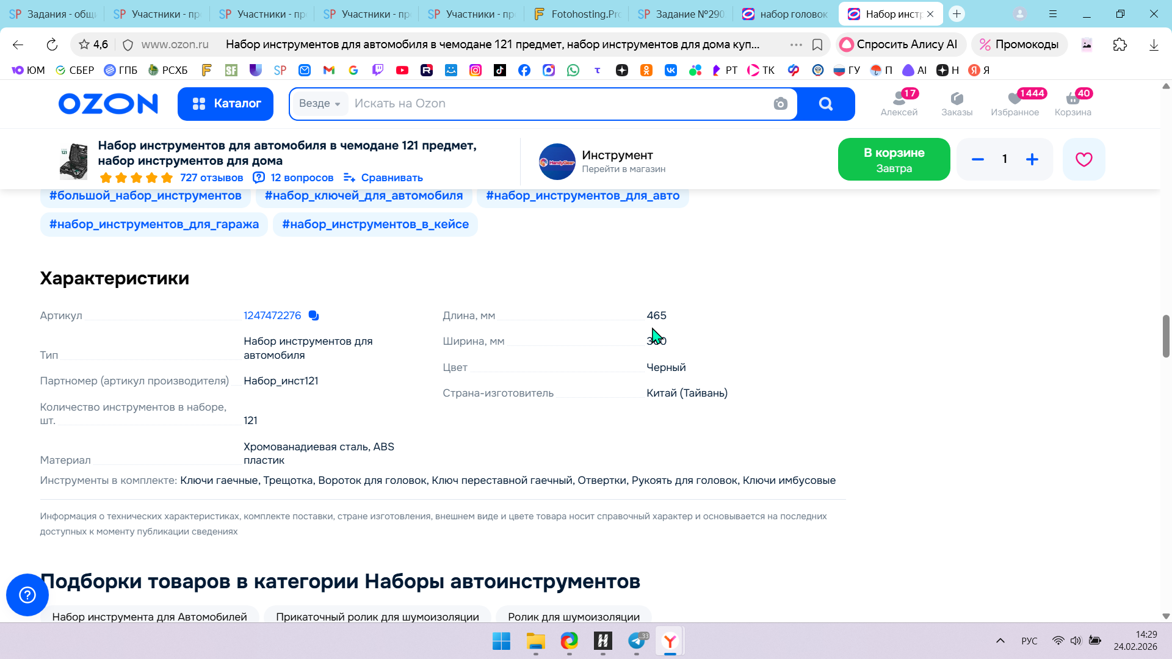Open the 727 отзывов reviews link

[x=211, y=178]
